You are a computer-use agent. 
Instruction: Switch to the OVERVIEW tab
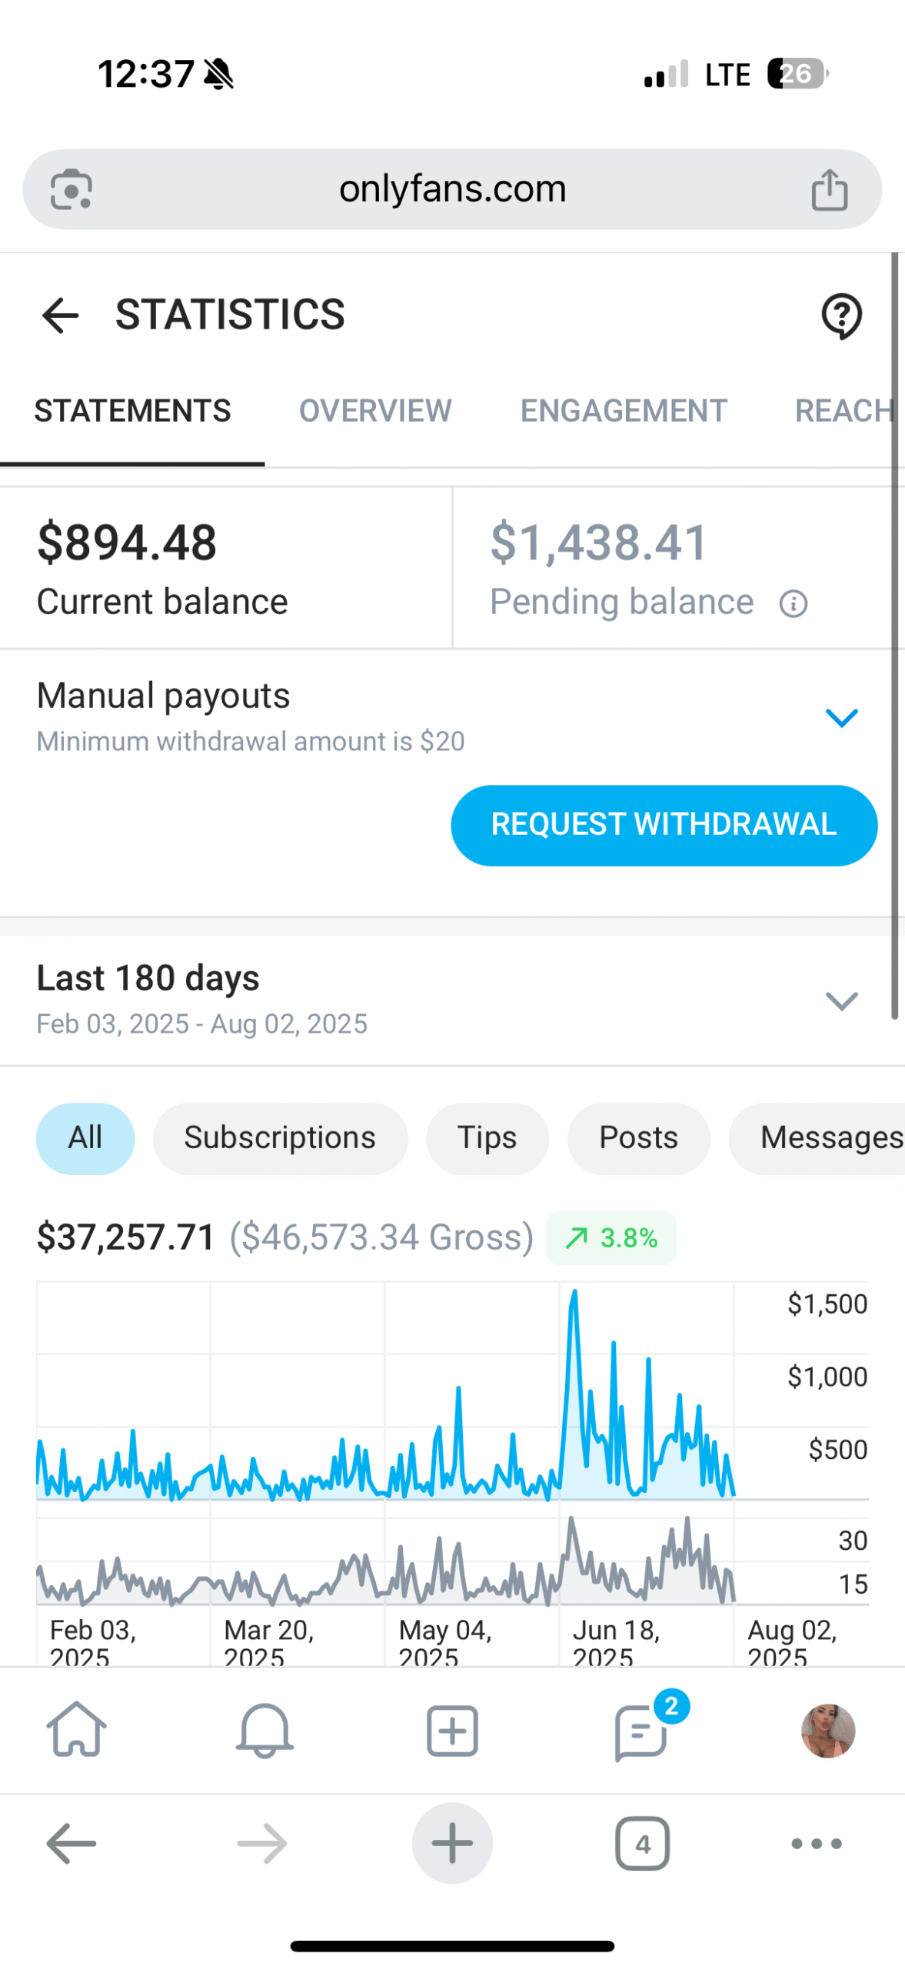(x=375, y=411)
